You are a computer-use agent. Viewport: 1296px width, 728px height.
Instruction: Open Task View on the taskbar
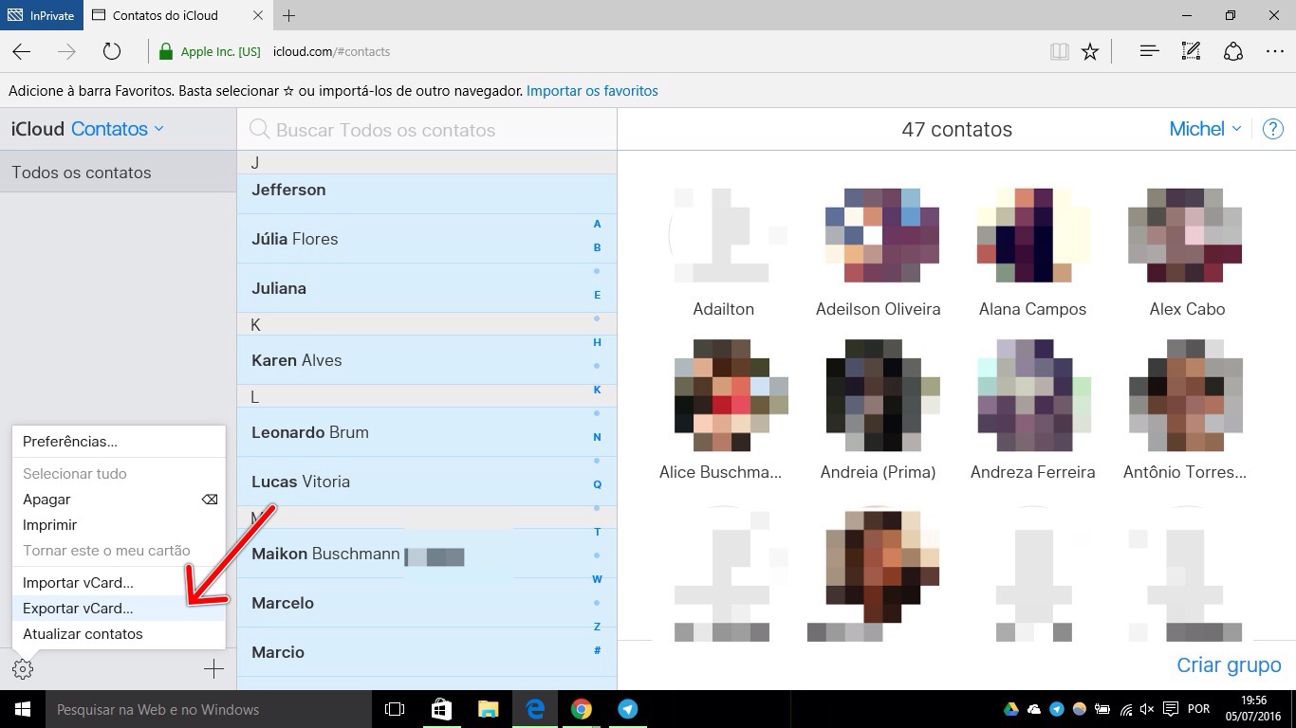coord(395,709)
